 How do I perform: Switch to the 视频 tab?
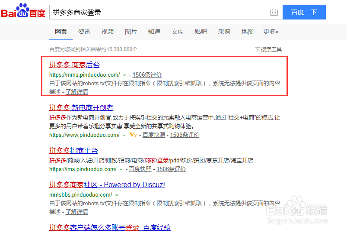pos(108,32)
